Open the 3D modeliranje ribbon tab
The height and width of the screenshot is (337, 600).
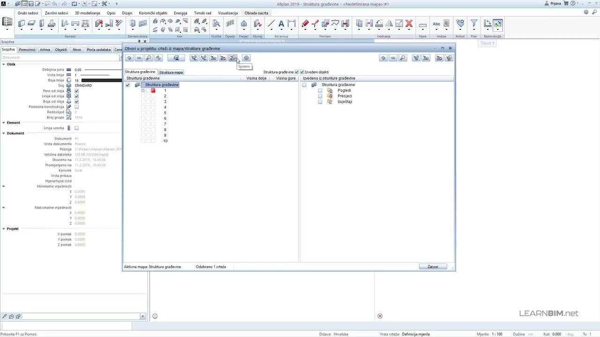click(88, 13)
